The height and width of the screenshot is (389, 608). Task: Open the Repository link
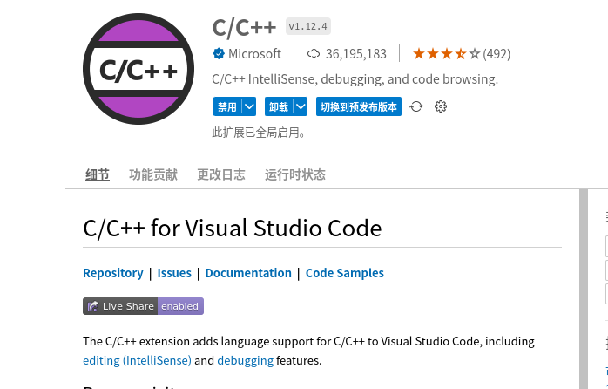point(113,273)
